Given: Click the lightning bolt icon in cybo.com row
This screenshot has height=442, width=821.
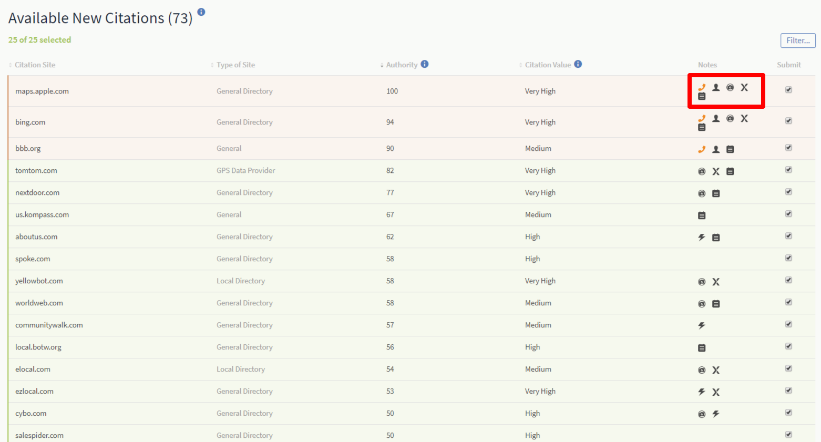Looking at the screenshot, I should coord(716,414).
